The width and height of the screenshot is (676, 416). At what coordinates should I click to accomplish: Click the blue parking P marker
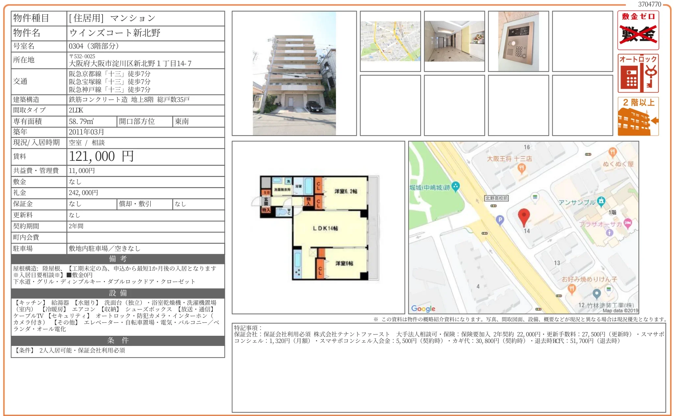click(x=500, y=220)
